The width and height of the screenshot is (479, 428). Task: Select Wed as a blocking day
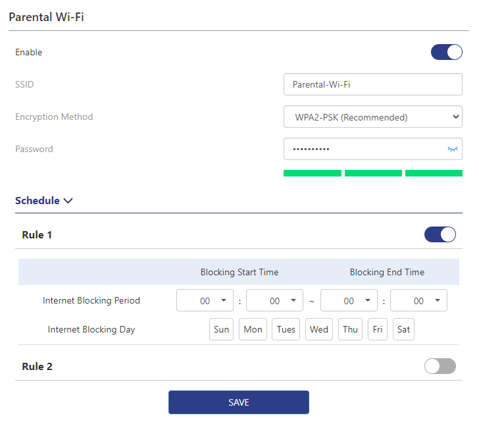pos(318,329)
